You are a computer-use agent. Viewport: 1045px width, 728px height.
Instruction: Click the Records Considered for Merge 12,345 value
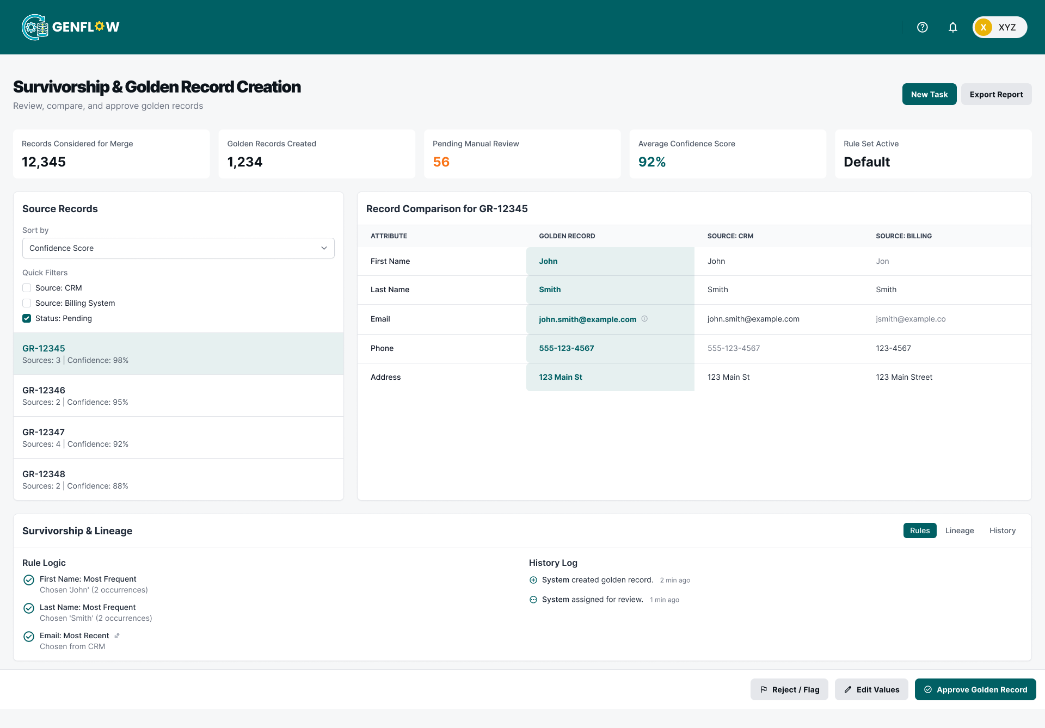pos(44,162)
